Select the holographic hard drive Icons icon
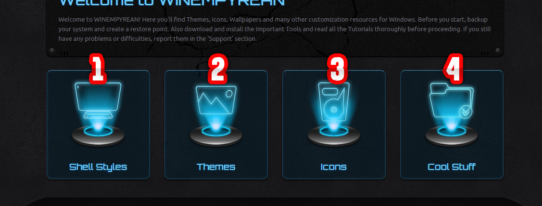The width and height of the screenshot is (542, 206). 334,102
